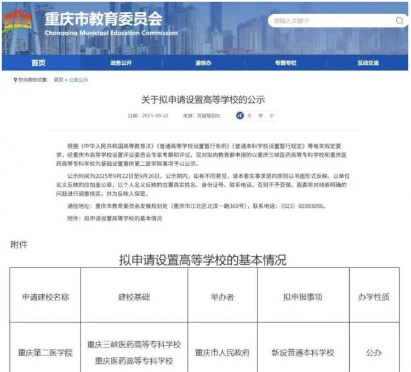
Task: Click the attachment link 拟申请设置高等学校的基本情况
Action: pyautogui.click(x=123, y=218)
